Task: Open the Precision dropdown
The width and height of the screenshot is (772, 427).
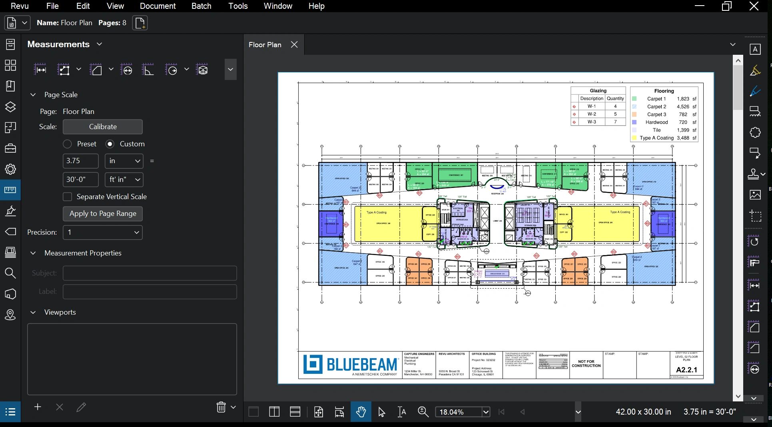Action: coord(102,232)
